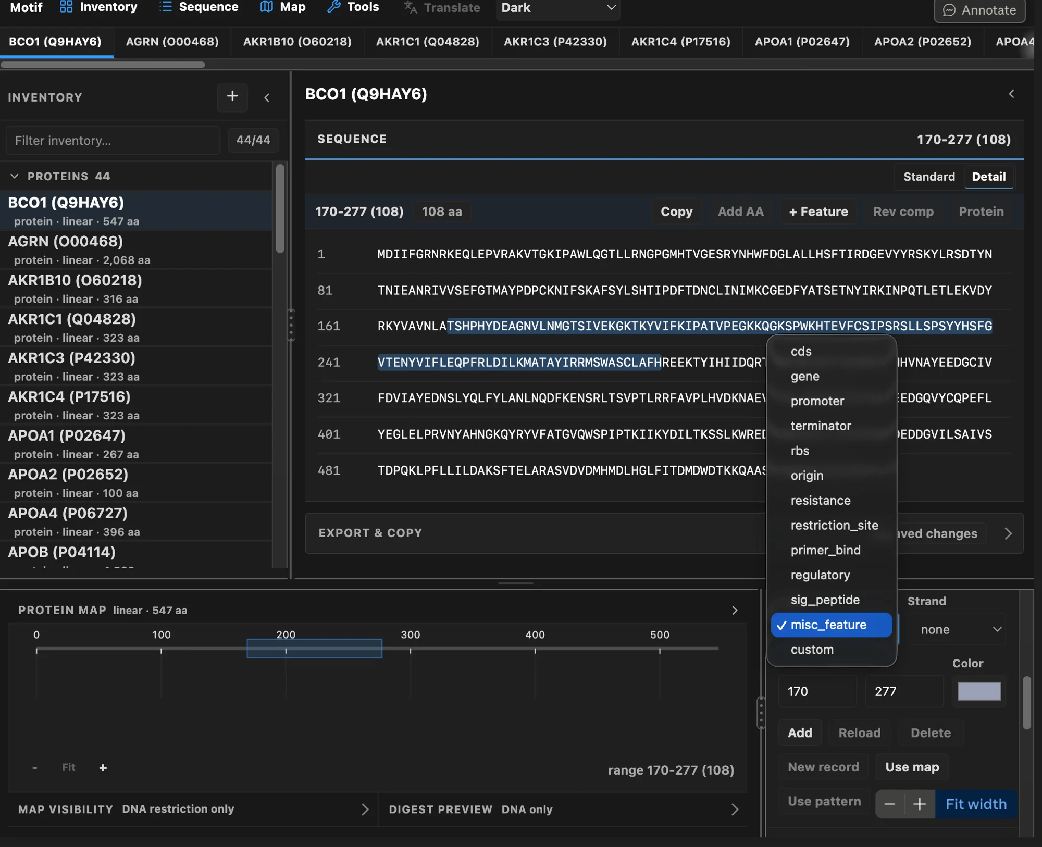Switch to Detail sequence view
This screenshot has height=847, width=1042.
989,177
